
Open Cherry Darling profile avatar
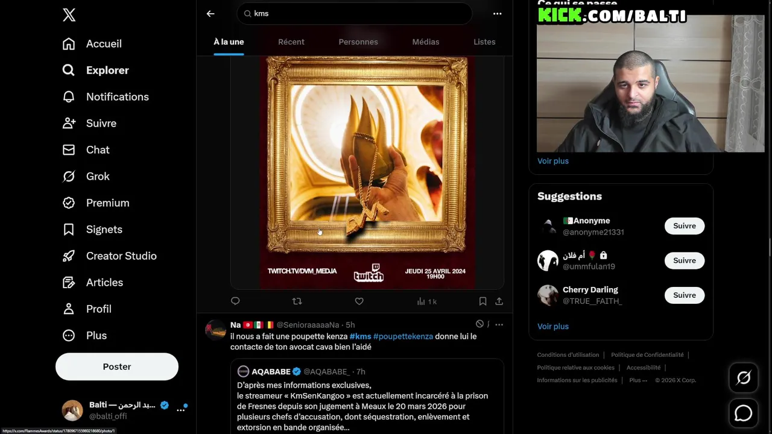click(x=548, y=295)
